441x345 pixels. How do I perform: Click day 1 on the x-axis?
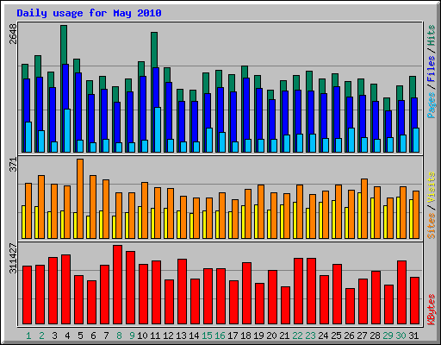coord(28,336)
